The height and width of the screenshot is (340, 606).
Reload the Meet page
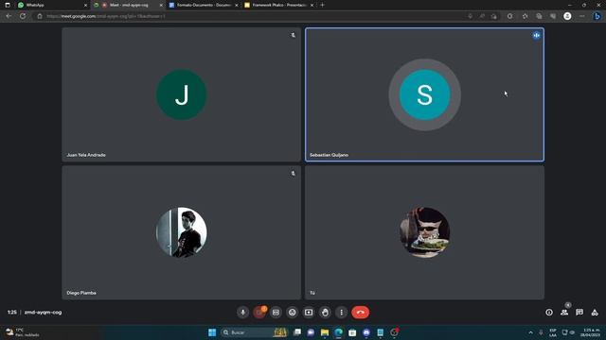pyautogui.click(x=23, y=16)
